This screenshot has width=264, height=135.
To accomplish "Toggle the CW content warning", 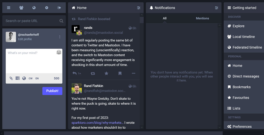I will pos(31,78).
